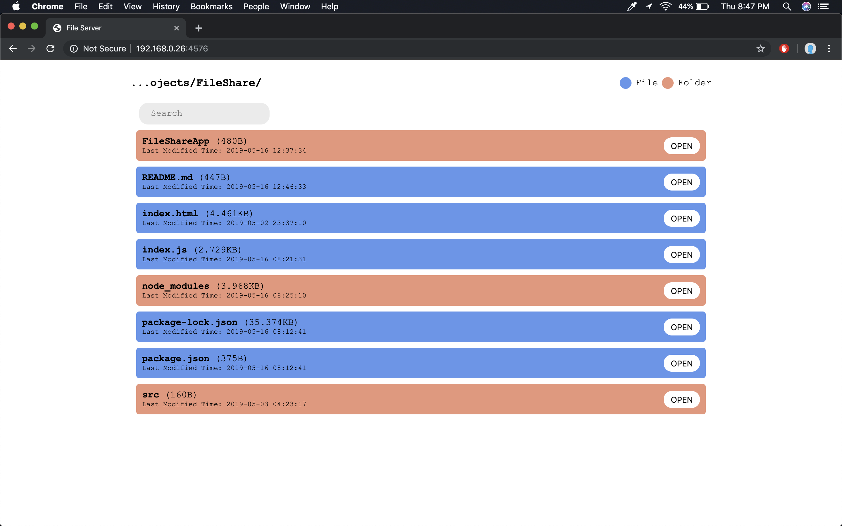842x526 pixels.
Task: Click the Search input field
Action: pos(204,113)
